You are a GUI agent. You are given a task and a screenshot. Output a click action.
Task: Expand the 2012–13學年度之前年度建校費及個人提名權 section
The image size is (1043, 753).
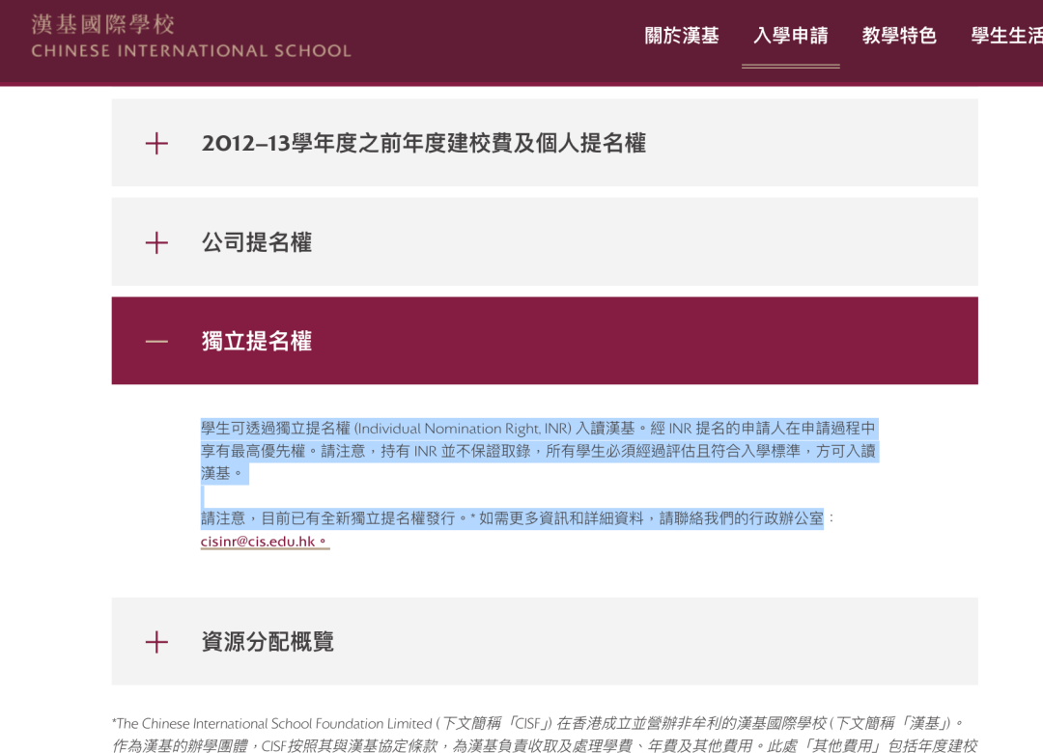[x=545, y=142]
